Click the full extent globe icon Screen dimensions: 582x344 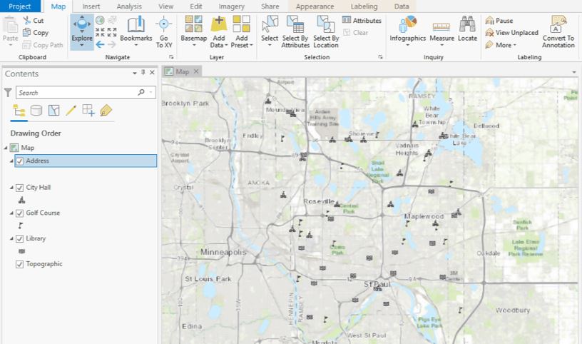(100, 20)
